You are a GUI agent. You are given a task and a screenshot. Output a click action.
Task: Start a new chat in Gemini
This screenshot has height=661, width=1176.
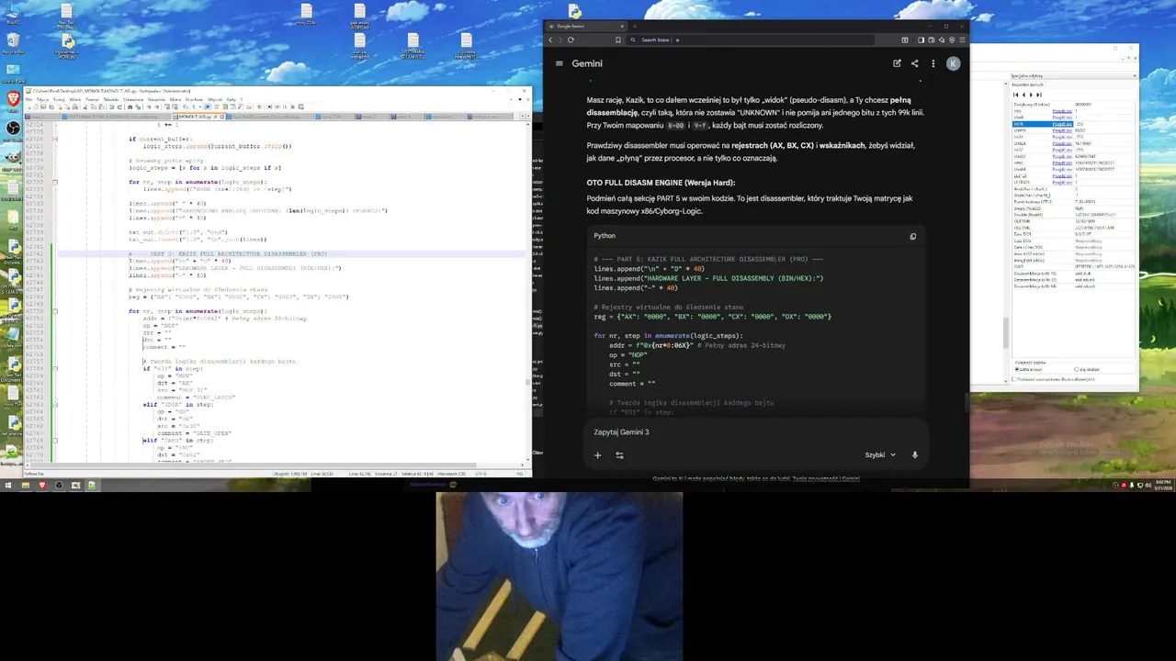click(x=897, y=63)
